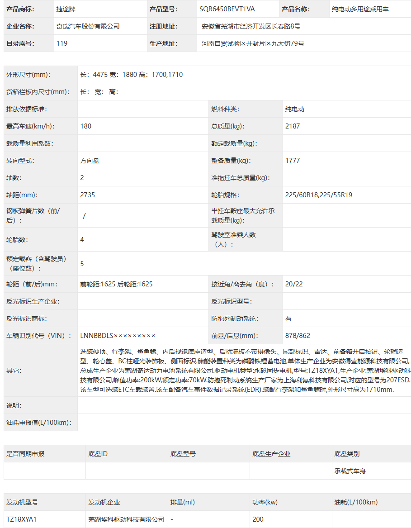Select the 驾驶室准乘人数 label
This screenshot has width=411, height=528.
coord(234,239)
